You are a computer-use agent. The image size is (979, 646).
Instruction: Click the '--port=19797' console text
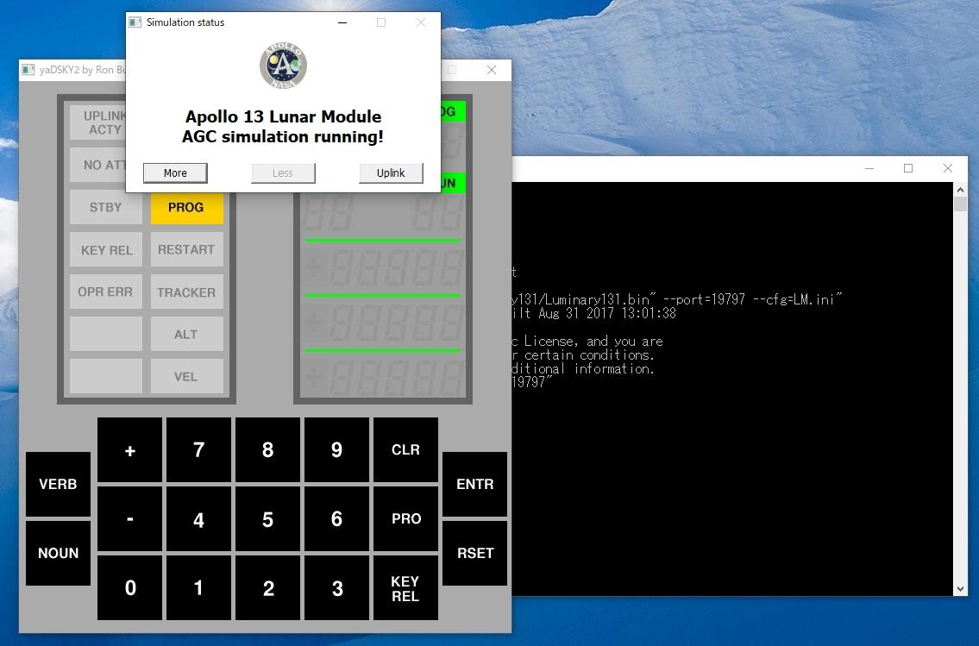tap(703, 299)
